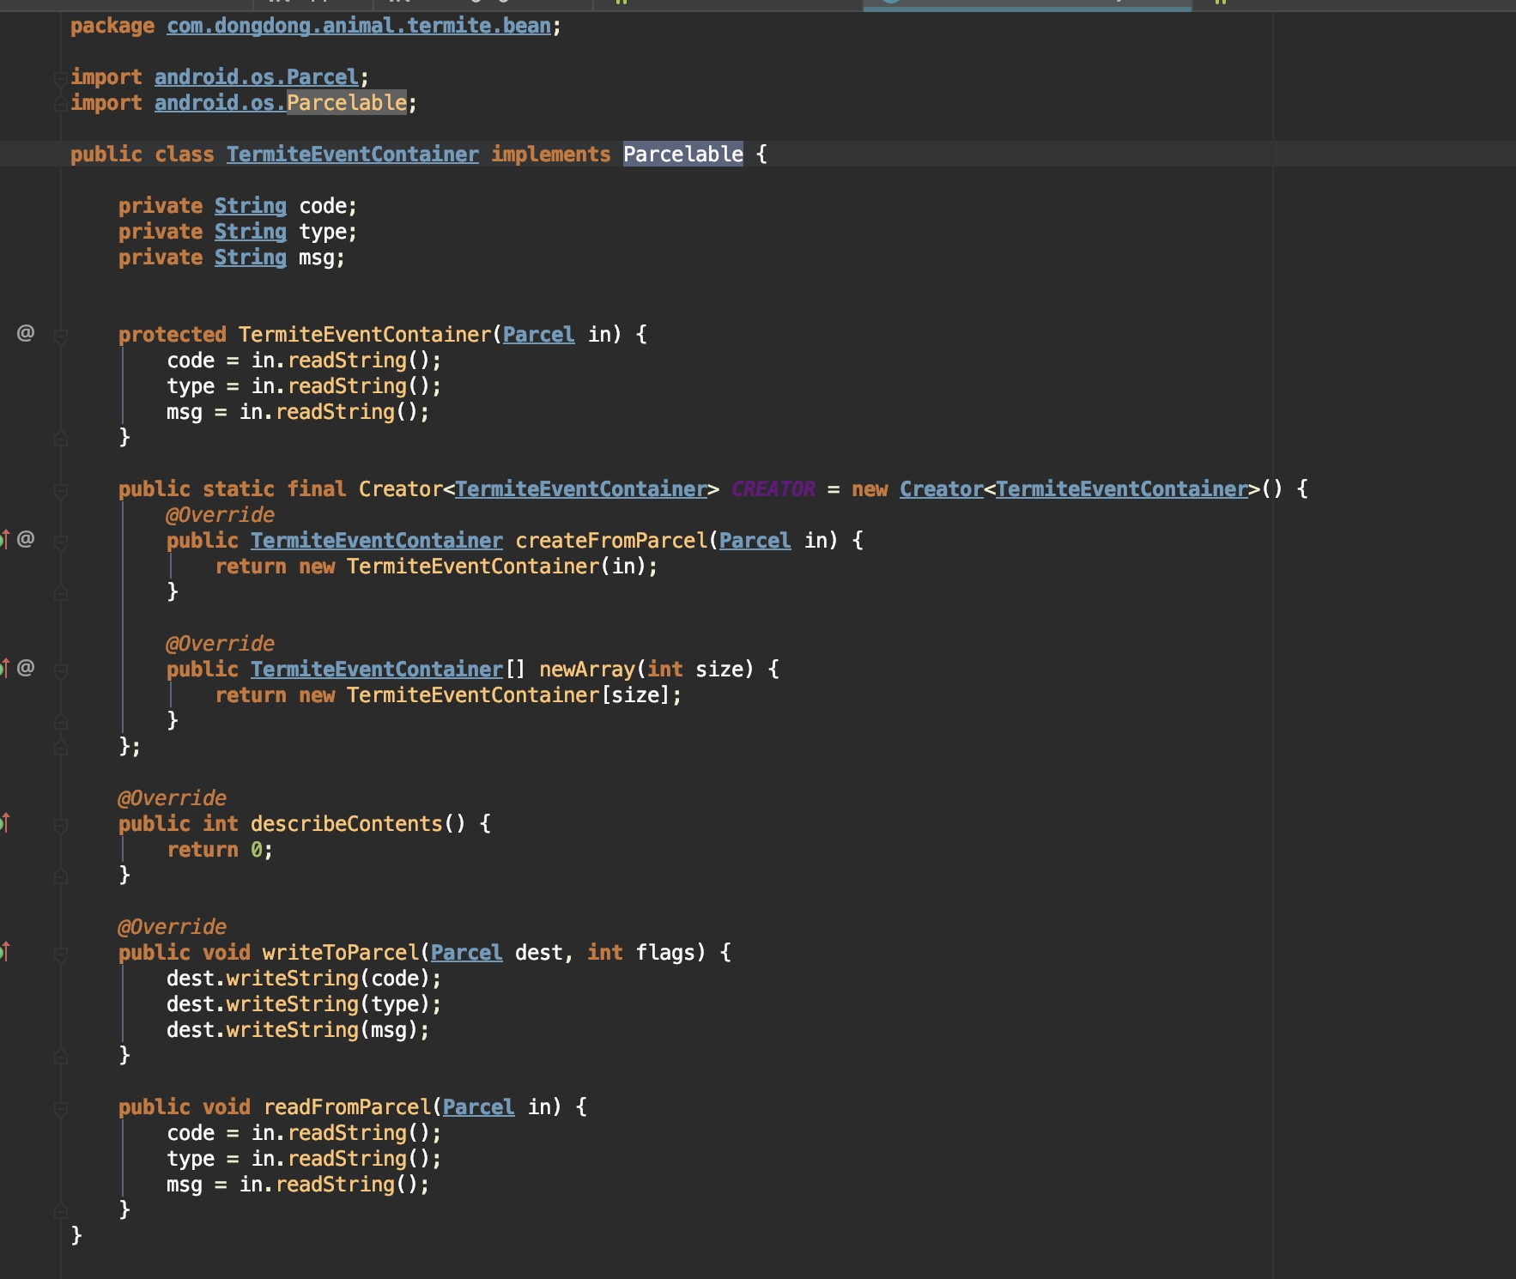Image resolution: width=1516 pixels, height=1279 pixels.
Task: Click Creator after the new keyword
Action: [x=942, y=489]
